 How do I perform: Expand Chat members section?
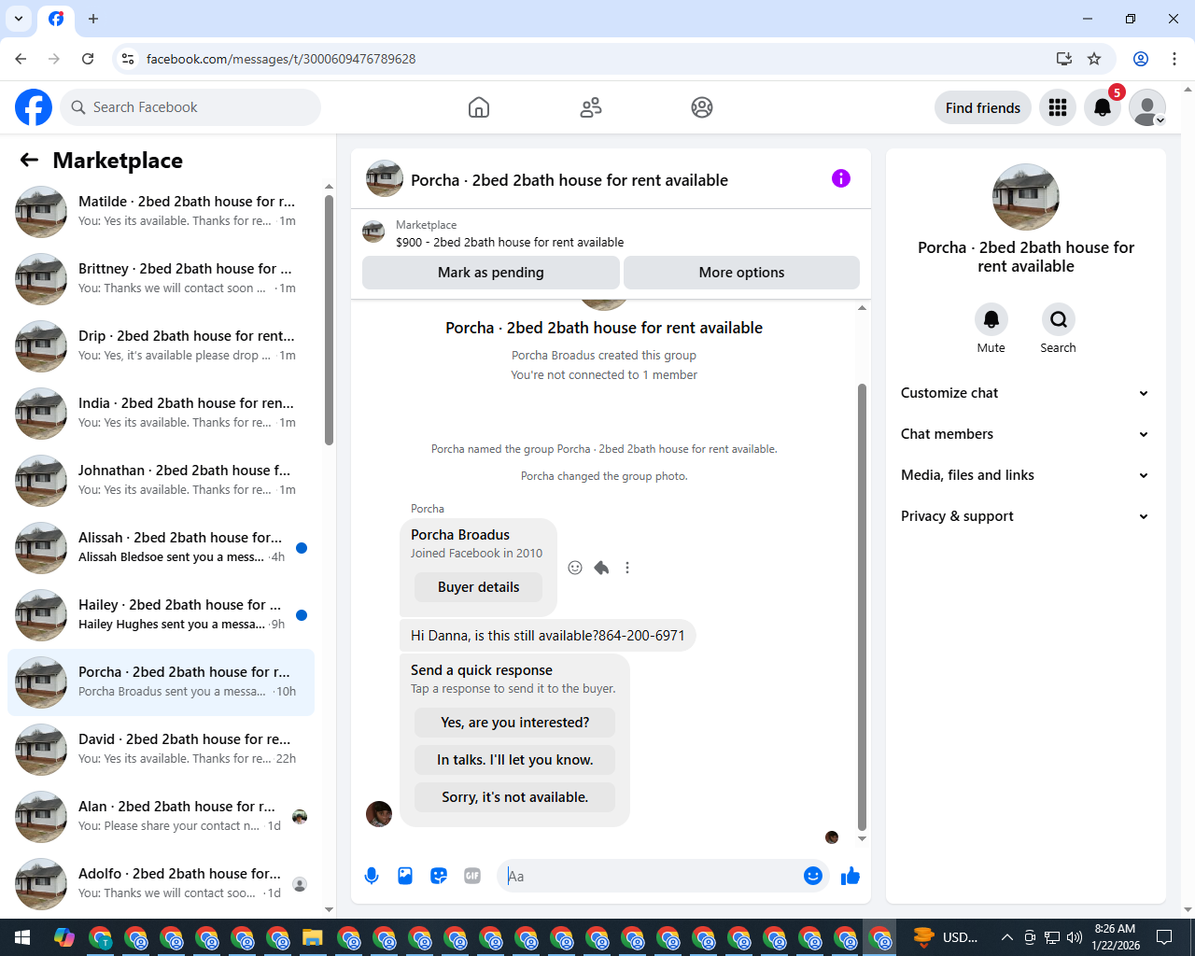pos(1024,434)
